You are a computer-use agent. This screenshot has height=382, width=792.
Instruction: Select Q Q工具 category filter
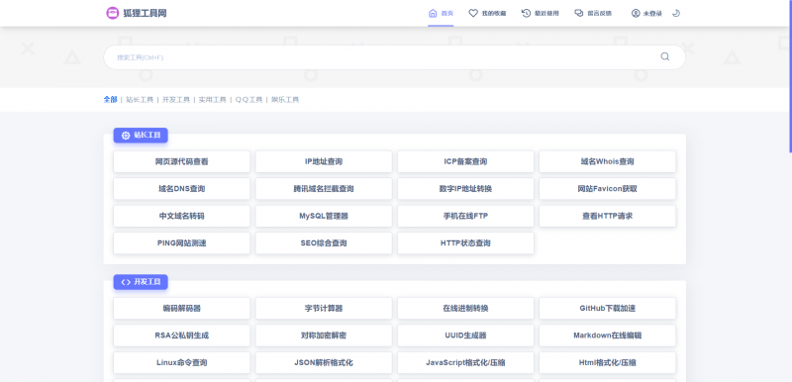point(248,99)
